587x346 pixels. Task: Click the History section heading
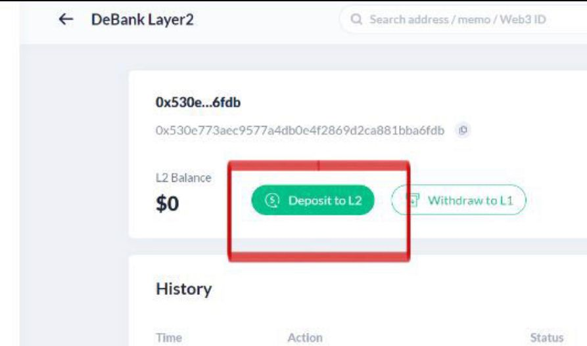pyautogui.click(x=184, y=289)
